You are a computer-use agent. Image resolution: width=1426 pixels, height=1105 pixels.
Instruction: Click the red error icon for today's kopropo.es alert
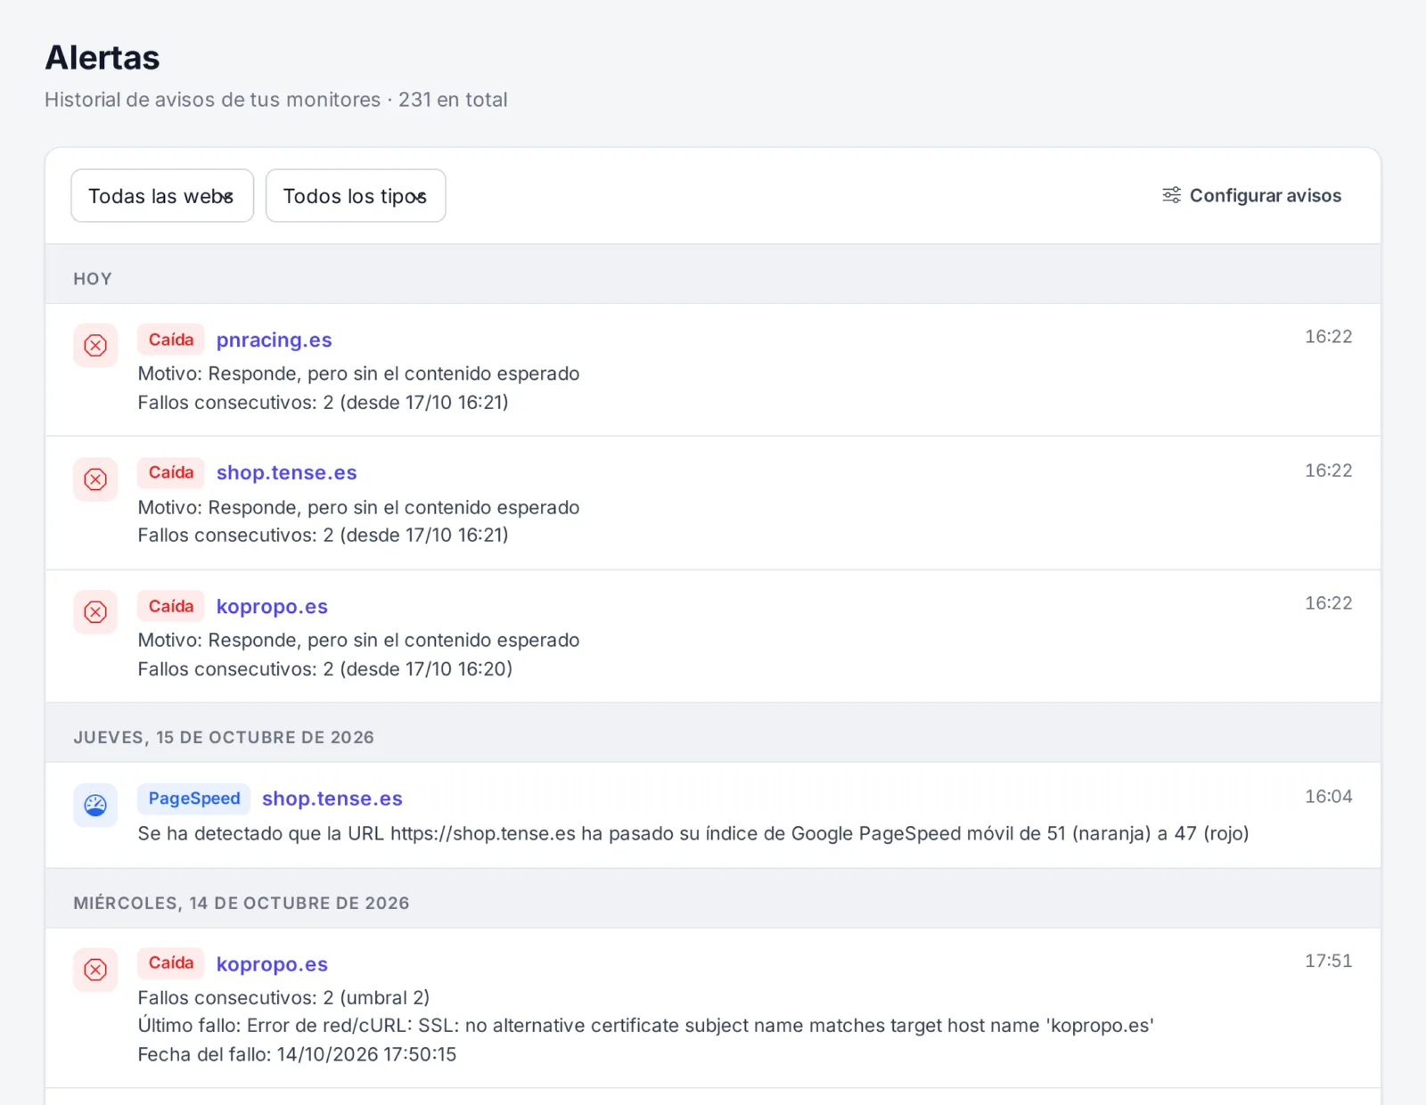pyautogui.click(x=95, y=612)
